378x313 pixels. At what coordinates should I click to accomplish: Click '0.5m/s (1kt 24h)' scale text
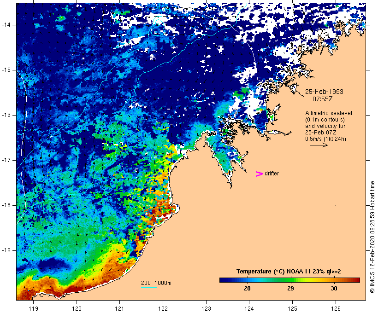326,139
